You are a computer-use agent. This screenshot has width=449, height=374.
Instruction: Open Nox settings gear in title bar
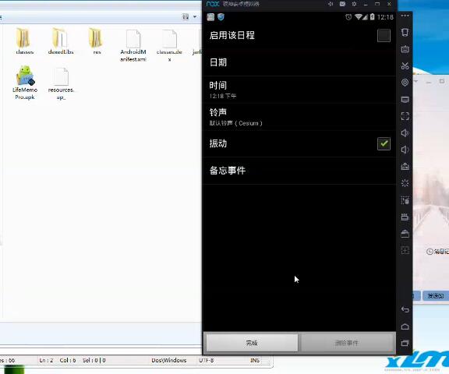pyautogui.click(x=354, y=4)
